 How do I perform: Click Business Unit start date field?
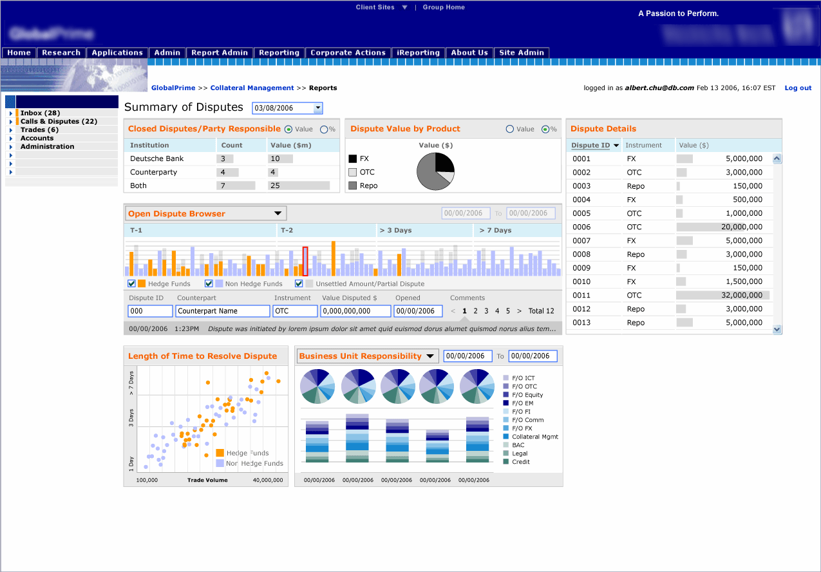pos(468,356)
